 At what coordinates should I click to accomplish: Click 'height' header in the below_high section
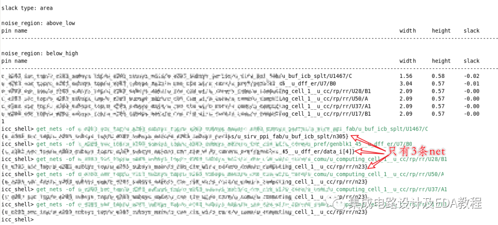tap(441, 61)
